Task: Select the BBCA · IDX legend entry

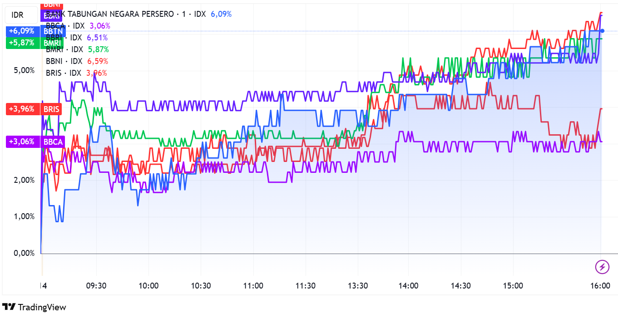Action: click(66, 26)
